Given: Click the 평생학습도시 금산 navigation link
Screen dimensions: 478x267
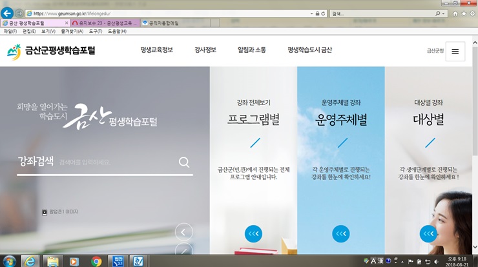Looking at the screenshot, I should point(309,50).
